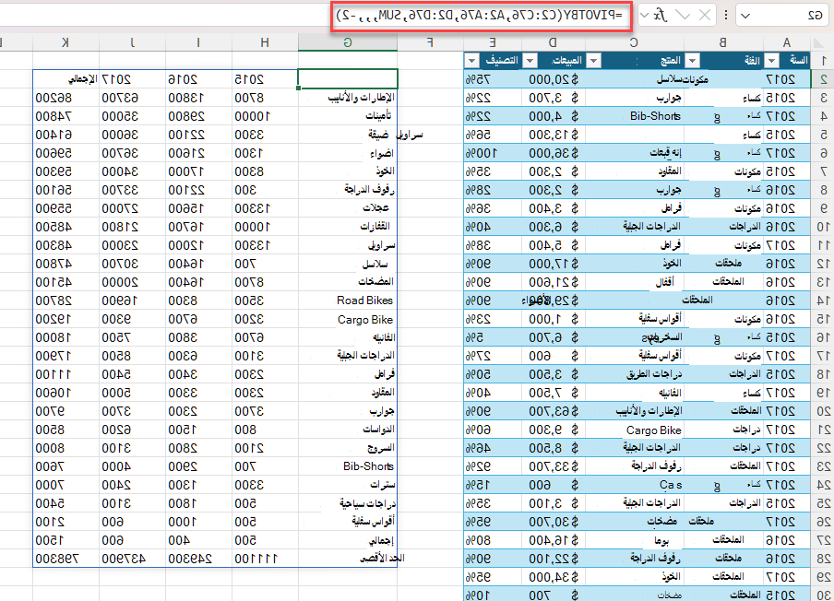Select column D header
Screen dimensions: 834x601
pos(554,43)
